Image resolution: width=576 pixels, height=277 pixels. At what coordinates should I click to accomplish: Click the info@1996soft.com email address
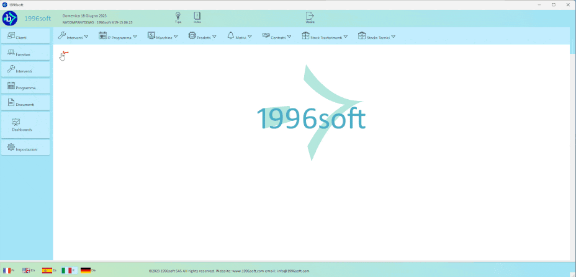click(293, 271)
